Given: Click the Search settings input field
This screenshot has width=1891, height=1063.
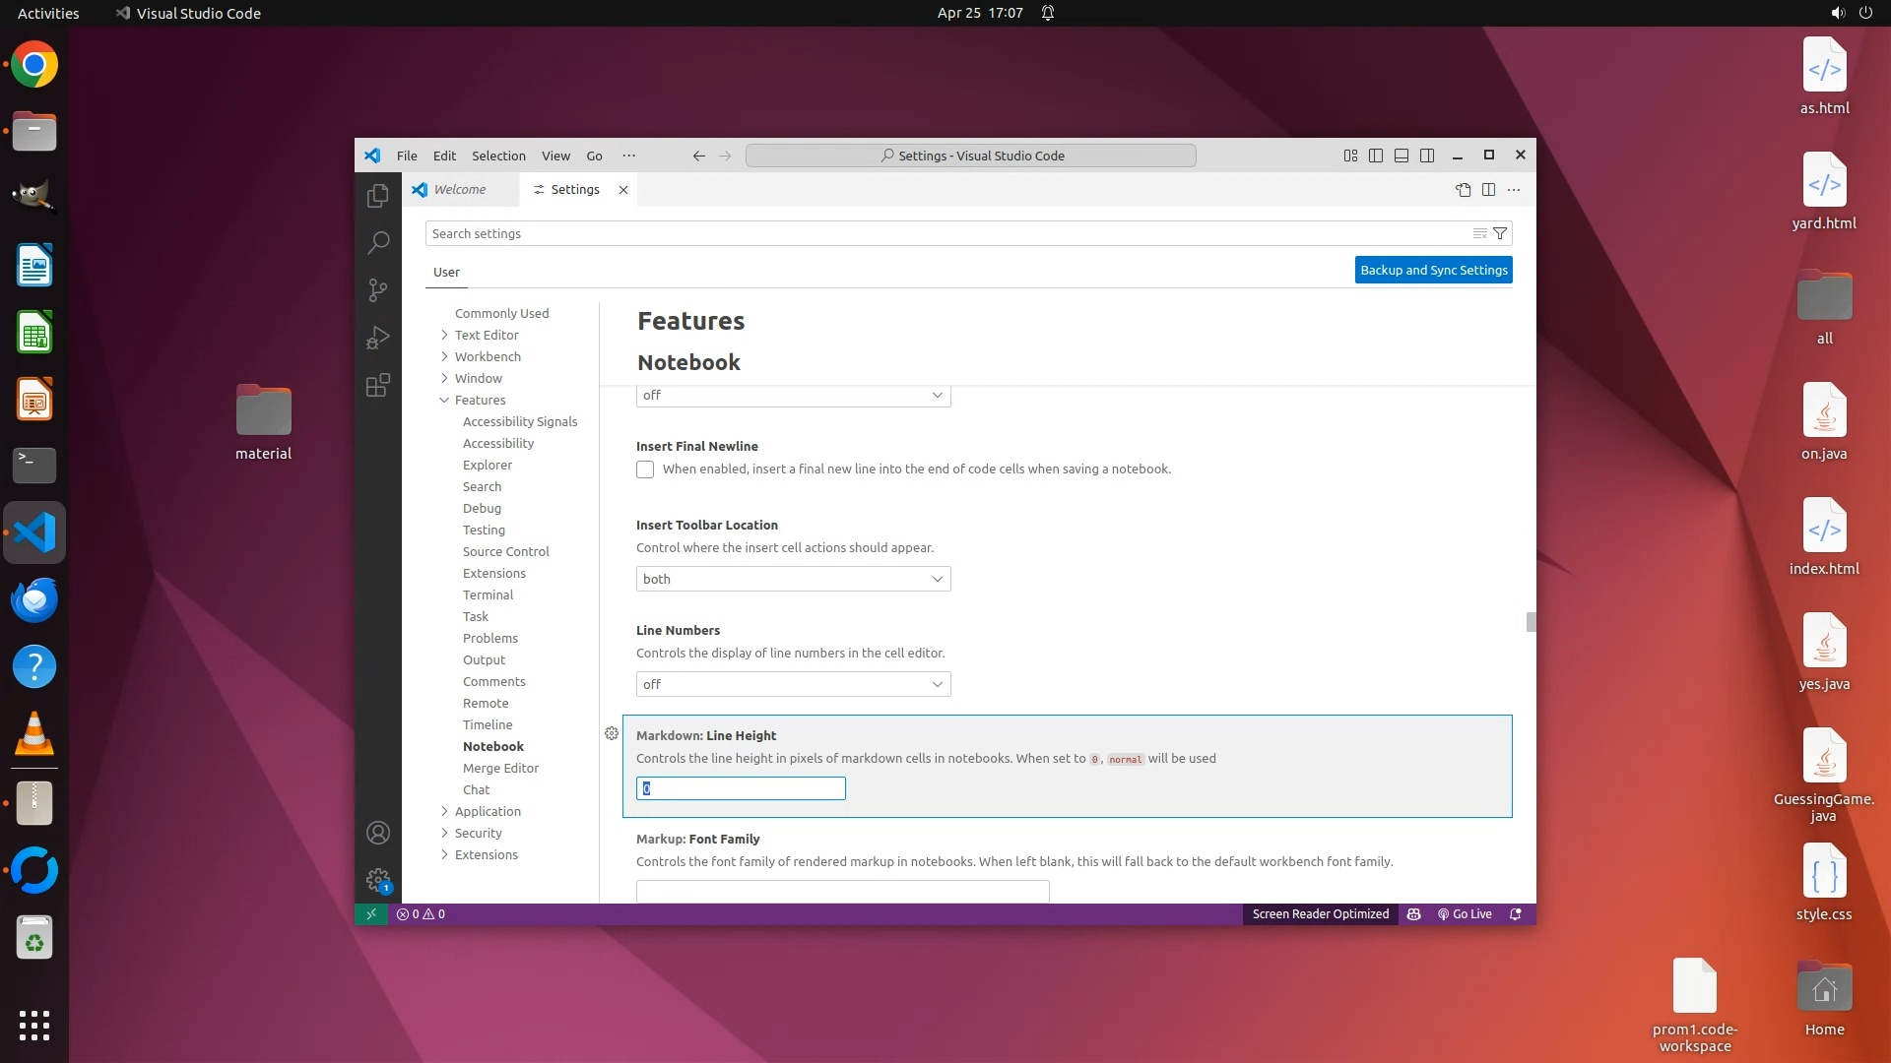Looking at the screenshot, I should (945, 233).
